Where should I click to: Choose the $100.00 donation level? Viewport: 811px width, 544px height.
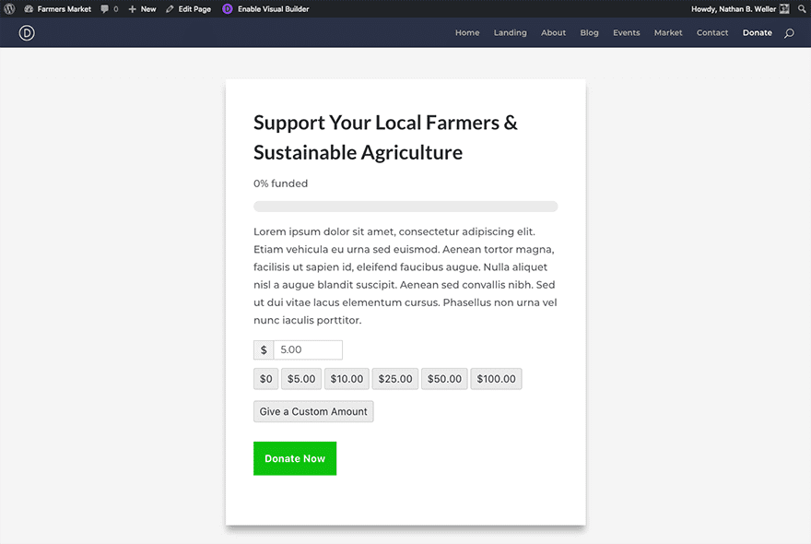pyautogui.click(x=497, y=379)
